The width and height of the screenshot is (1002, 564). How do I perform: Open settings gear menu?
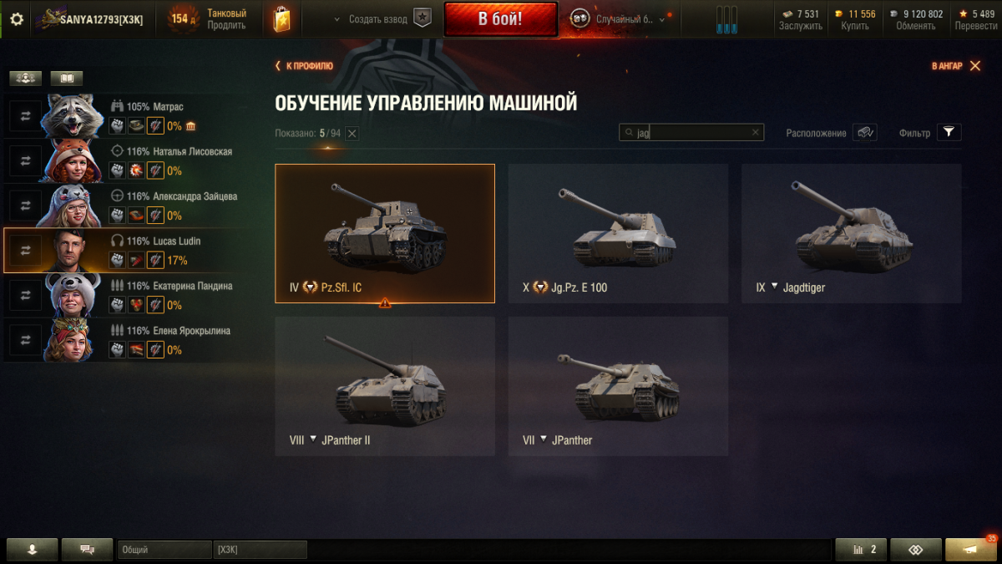coord(17,19)
